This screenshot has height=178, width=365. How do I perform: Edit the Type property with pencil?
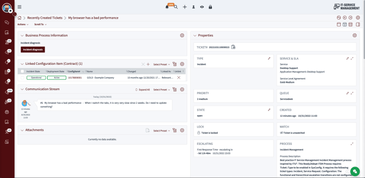pyautogui.click(x=269, y=59)
